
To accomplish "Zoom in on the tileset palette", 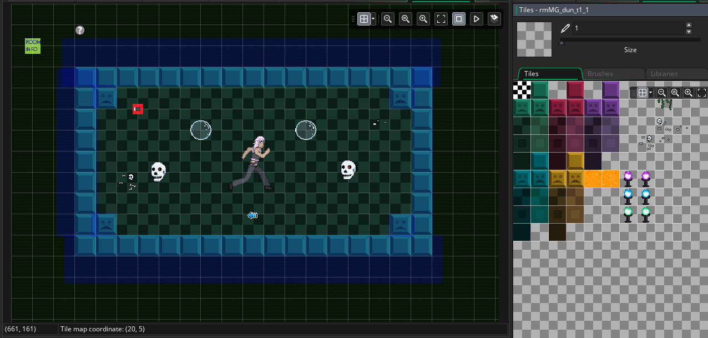I will (688, 93).
